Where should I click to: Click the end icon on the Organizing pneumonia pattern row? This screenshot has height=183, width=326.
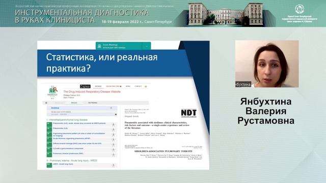114,134
